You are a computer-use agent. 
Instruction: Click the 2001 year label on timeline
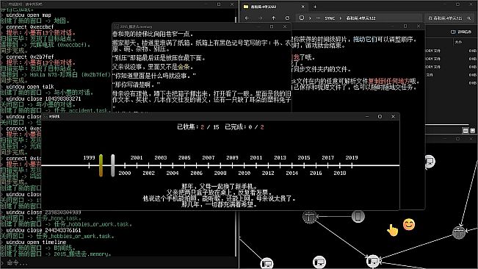[x=137, y=158]
